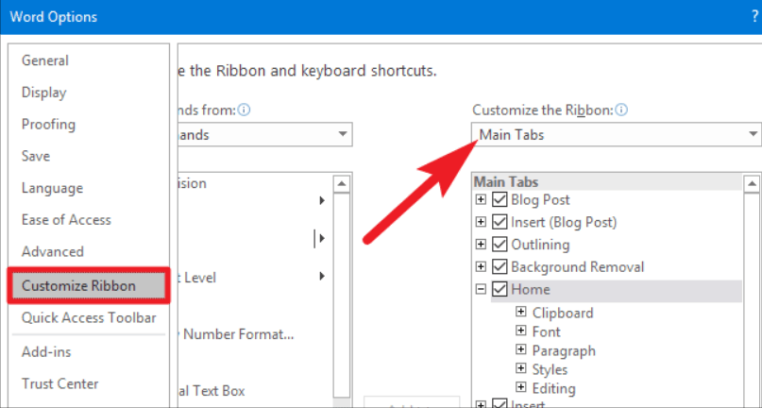
Task: Expand the Insert (Blog Post) node
Action: 481,222
